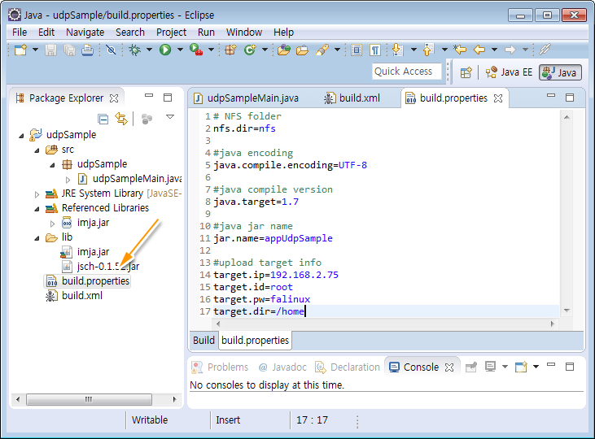This screenshot has height=439, width=595.
Task: Click editor horizontal scrollbar right arrow
Action: (552, 324)
